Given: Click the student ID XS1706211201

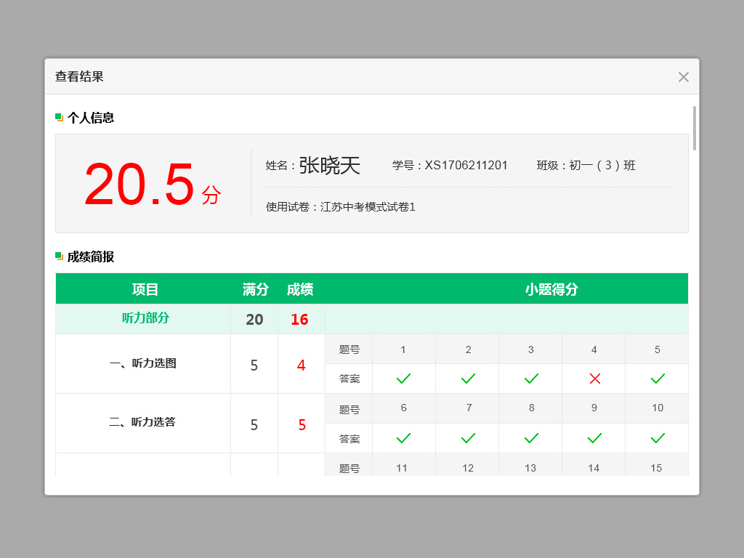Looking at the screenshot, I should click(466, 166).
